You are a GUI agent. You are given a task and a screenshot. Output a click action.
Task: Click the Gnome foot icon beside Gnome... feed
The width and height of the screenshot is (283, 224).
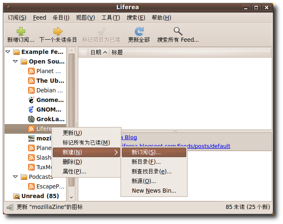point(31,100)
